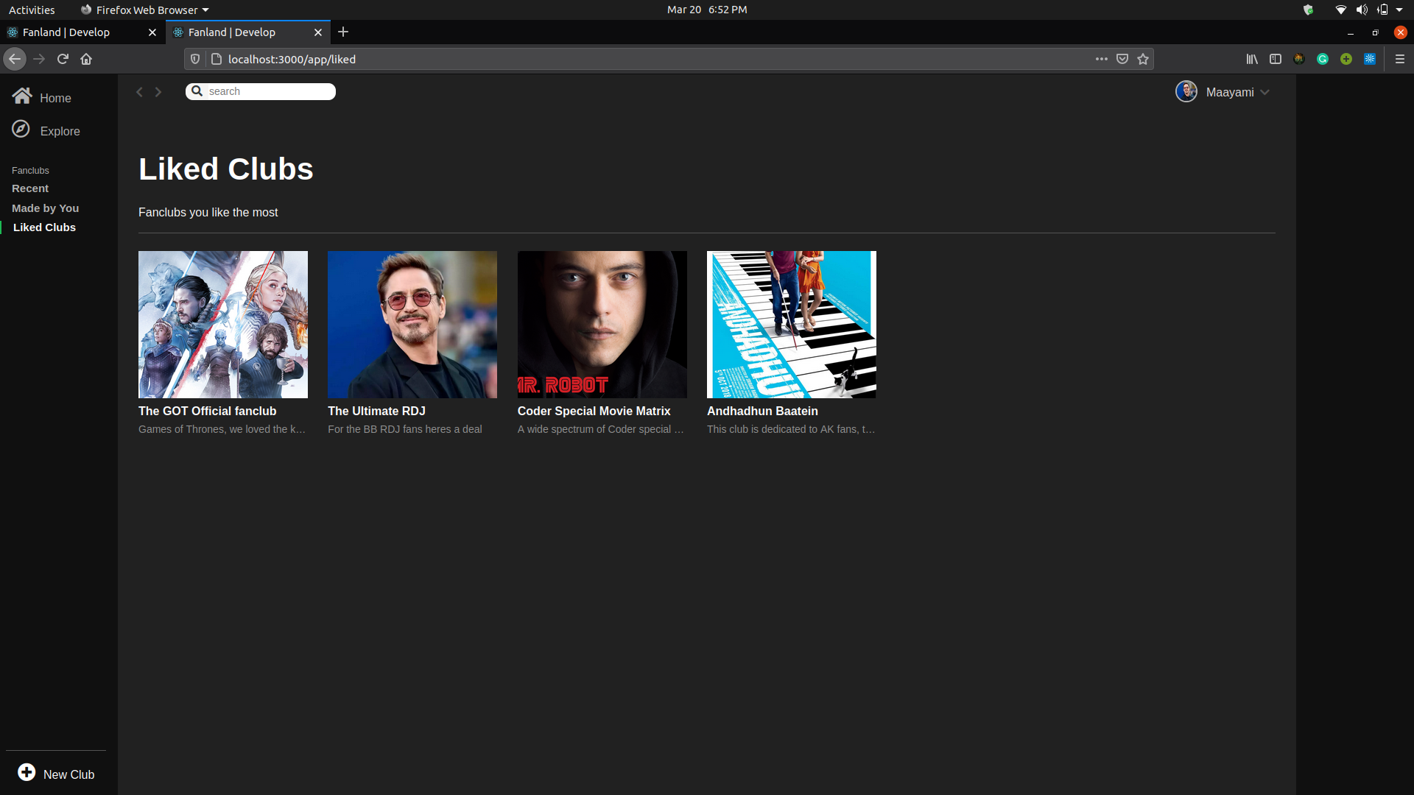Click the system volume indicator
1414x795 pixels.
(x=1362, y=10)
